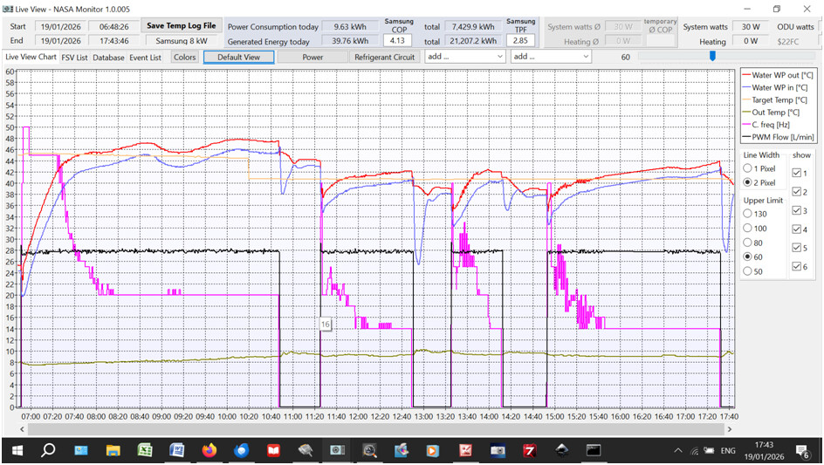
Task: Switch to the FSV List tab
Action: point(75,58)
